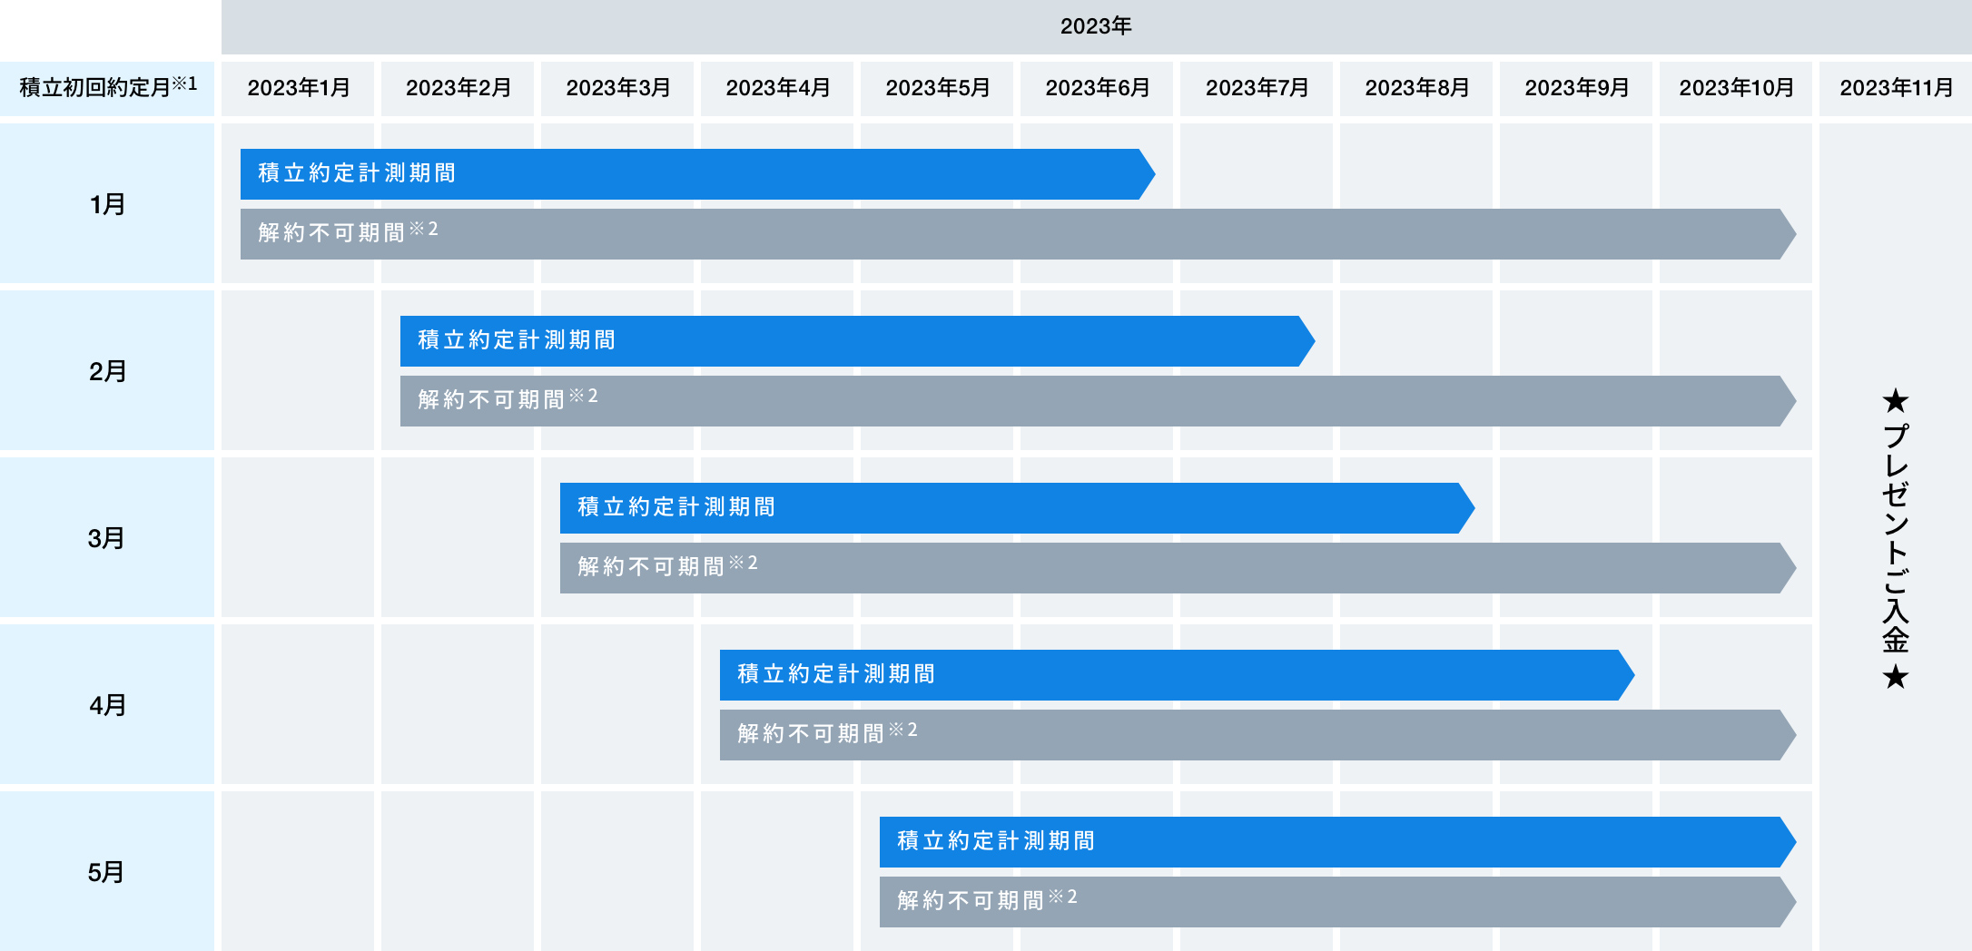Click the 積立約定計測期間 bar in 5月 row
The height and width of the screenshot is (951, 1972).
pyautogui.click(x=1337, y=842)
